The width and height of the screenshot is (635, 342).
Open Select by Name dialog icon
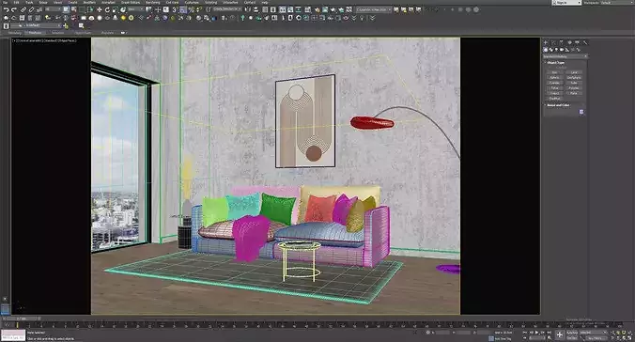[73, 9]
